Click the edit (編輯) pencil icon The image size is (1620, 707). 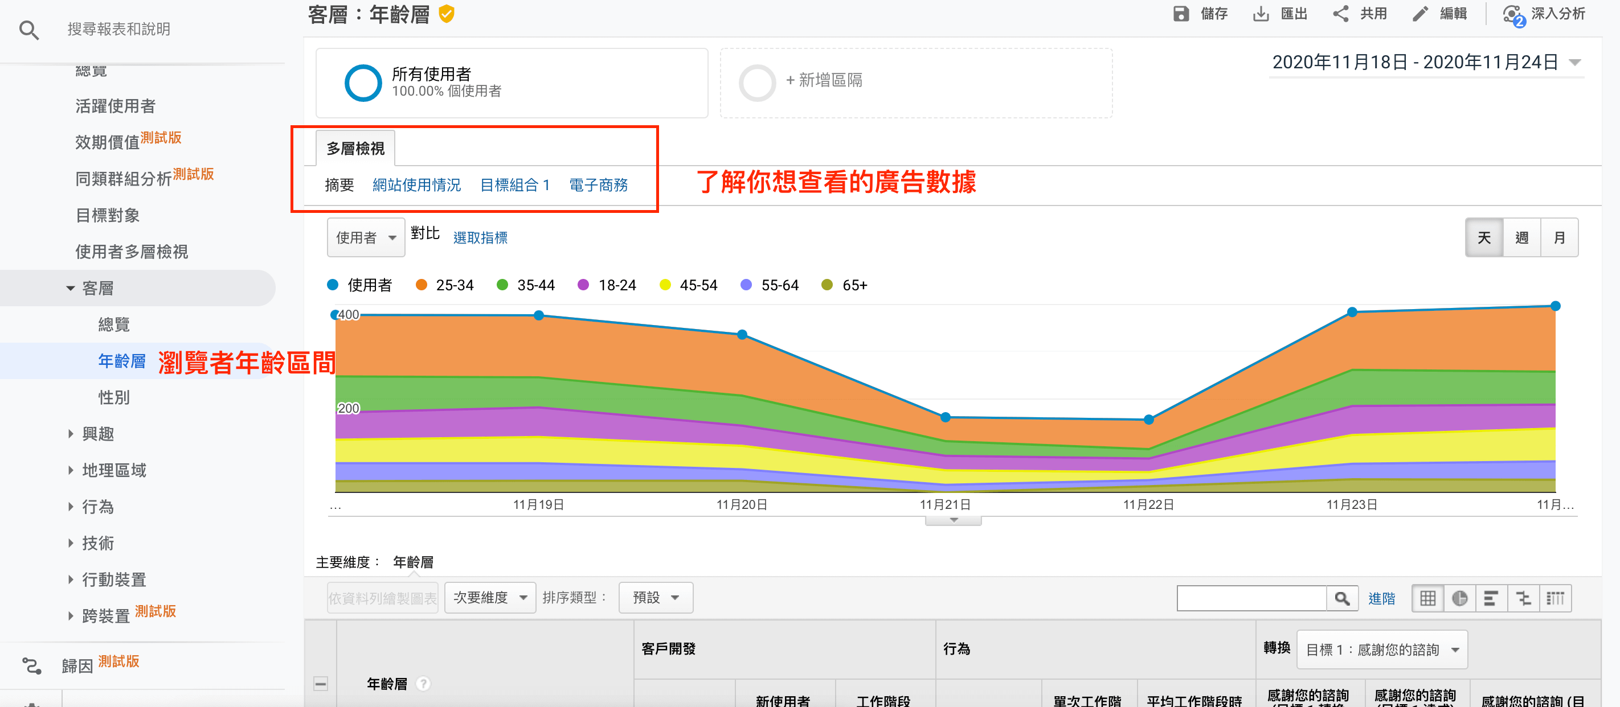pyautogui.click(x=1420, y=14)
